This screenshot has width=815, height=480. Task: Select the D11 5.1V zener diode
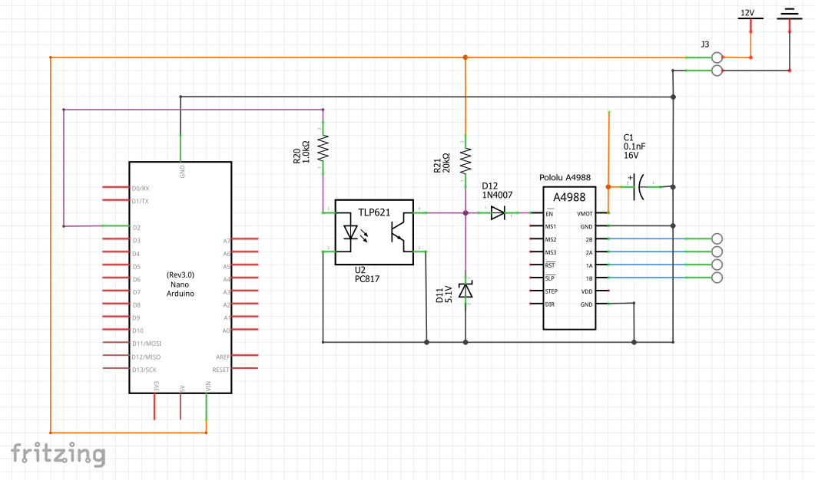(465, 291)
